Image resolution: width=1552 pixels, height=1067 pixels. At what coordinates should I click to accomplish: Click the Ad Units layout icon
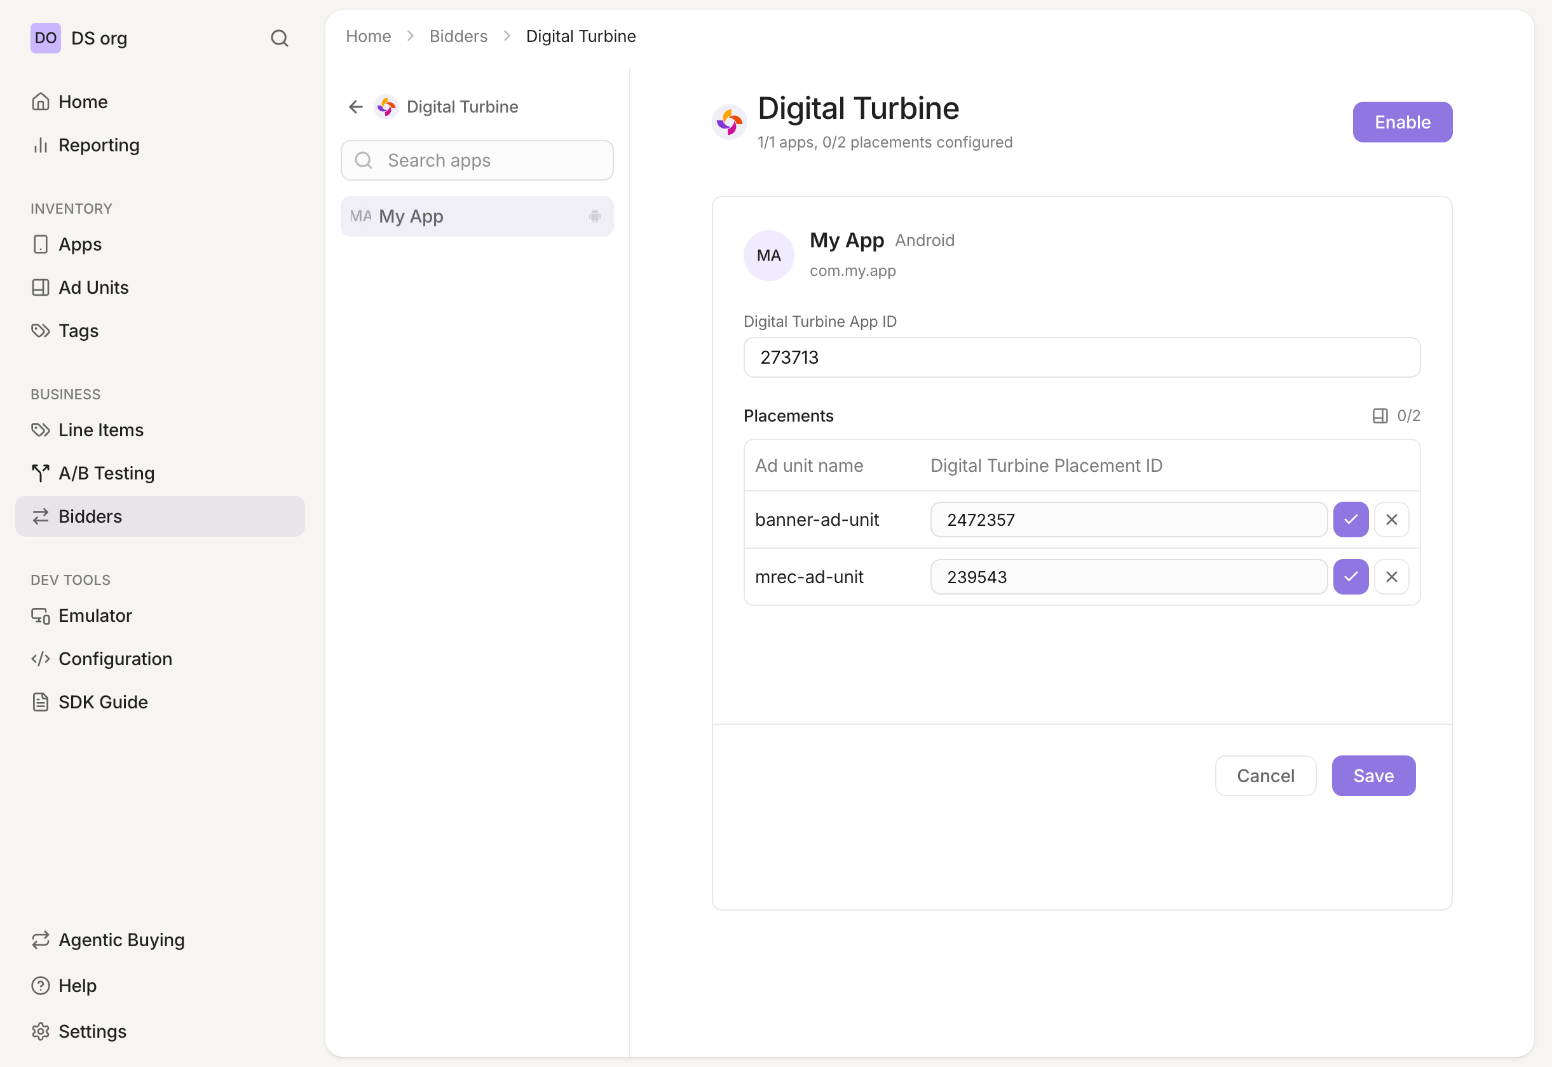tap(41, 287)
